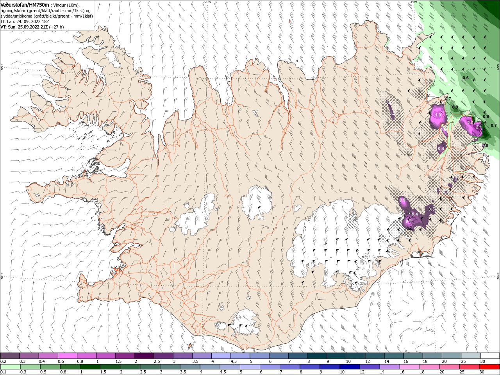Click the '15W' longitude label
This screenshot has width=500, height=375.
(413, 2)
